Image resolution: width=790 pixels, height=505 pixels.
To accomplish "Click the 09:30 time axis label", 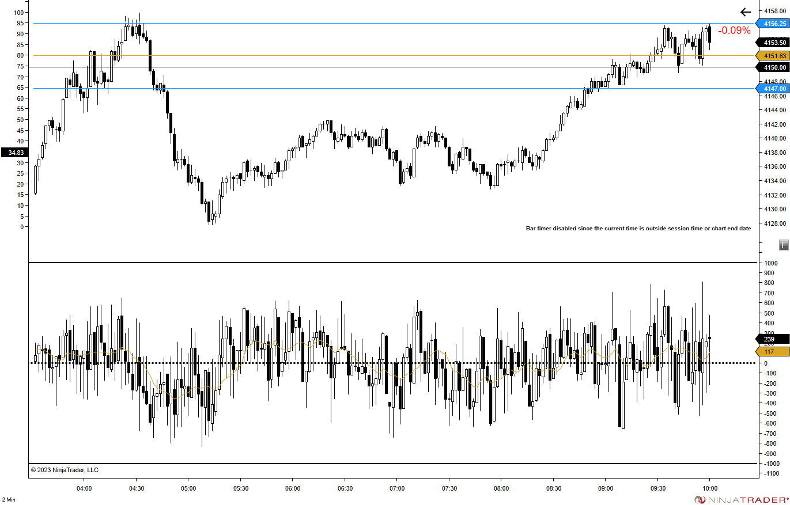I will 657,488.
